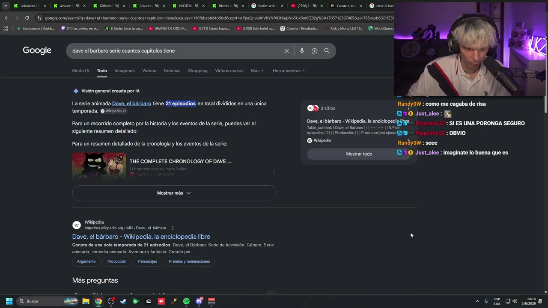
Task: Expand the Wikipedia +1 source chip
Action: pyautogui.click(x=113, y=111)
